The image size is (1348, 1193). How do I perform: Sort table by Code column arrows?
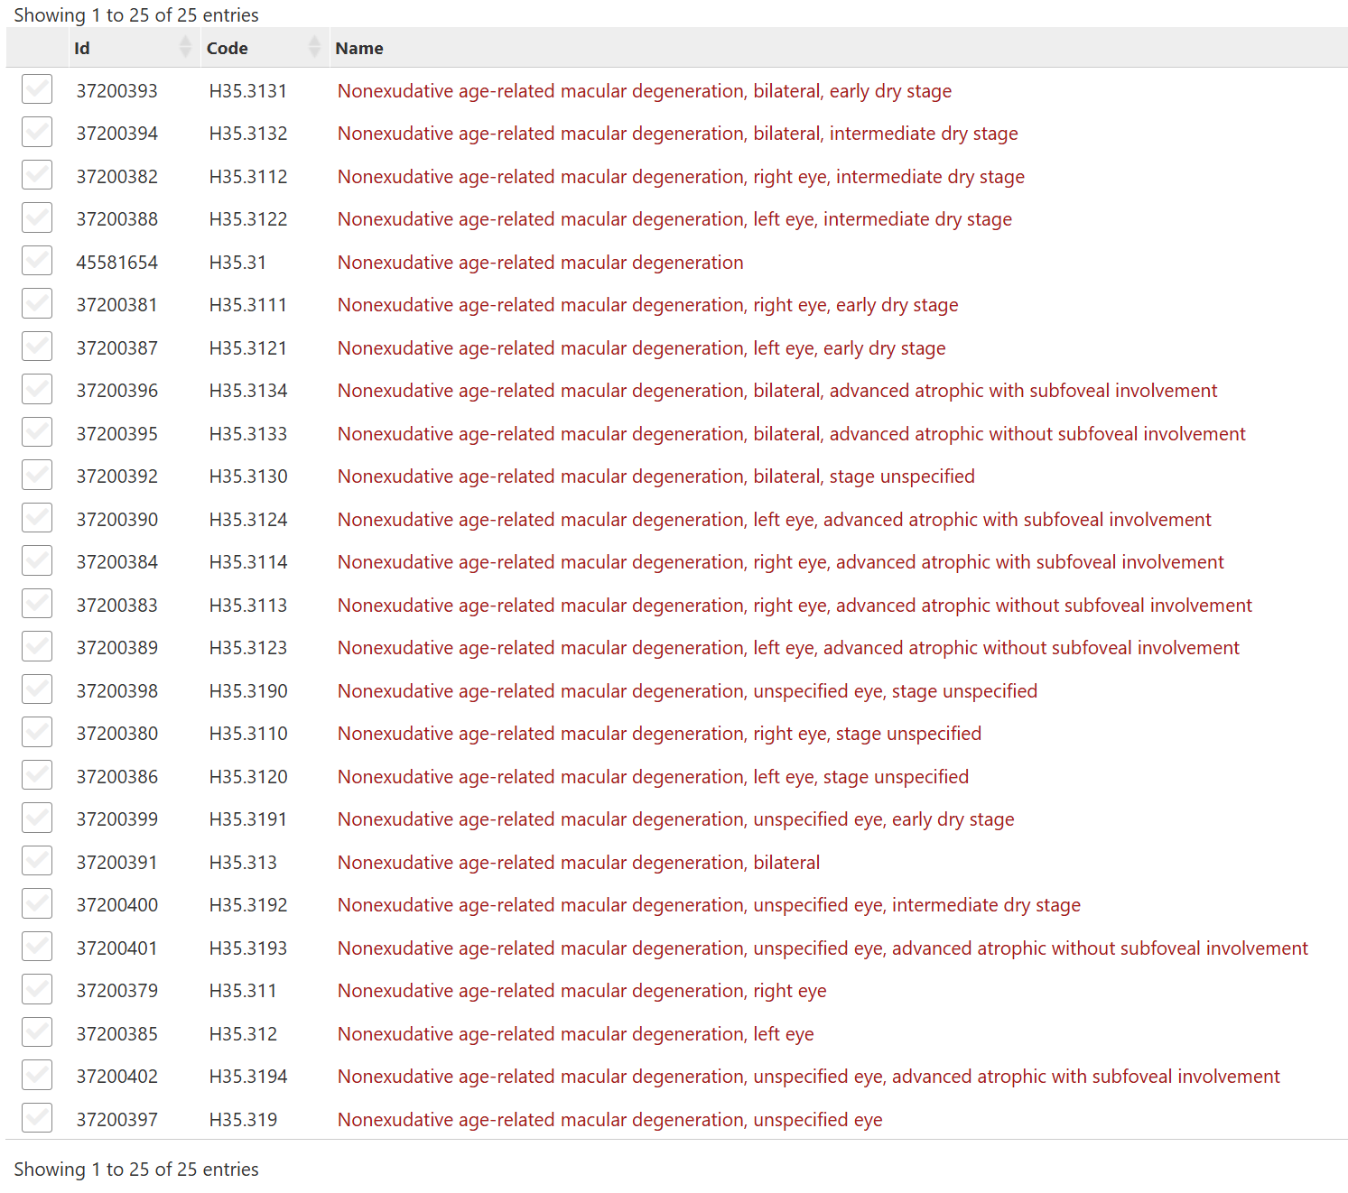click(314, 47)
